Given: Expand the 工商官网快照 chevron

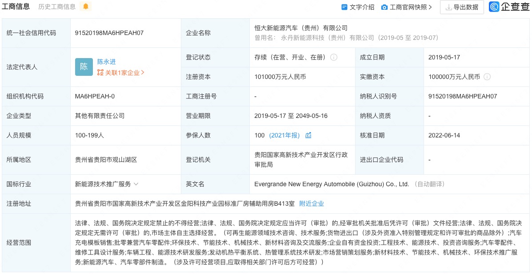Looking at the screenshot, I should coord(431,7).
